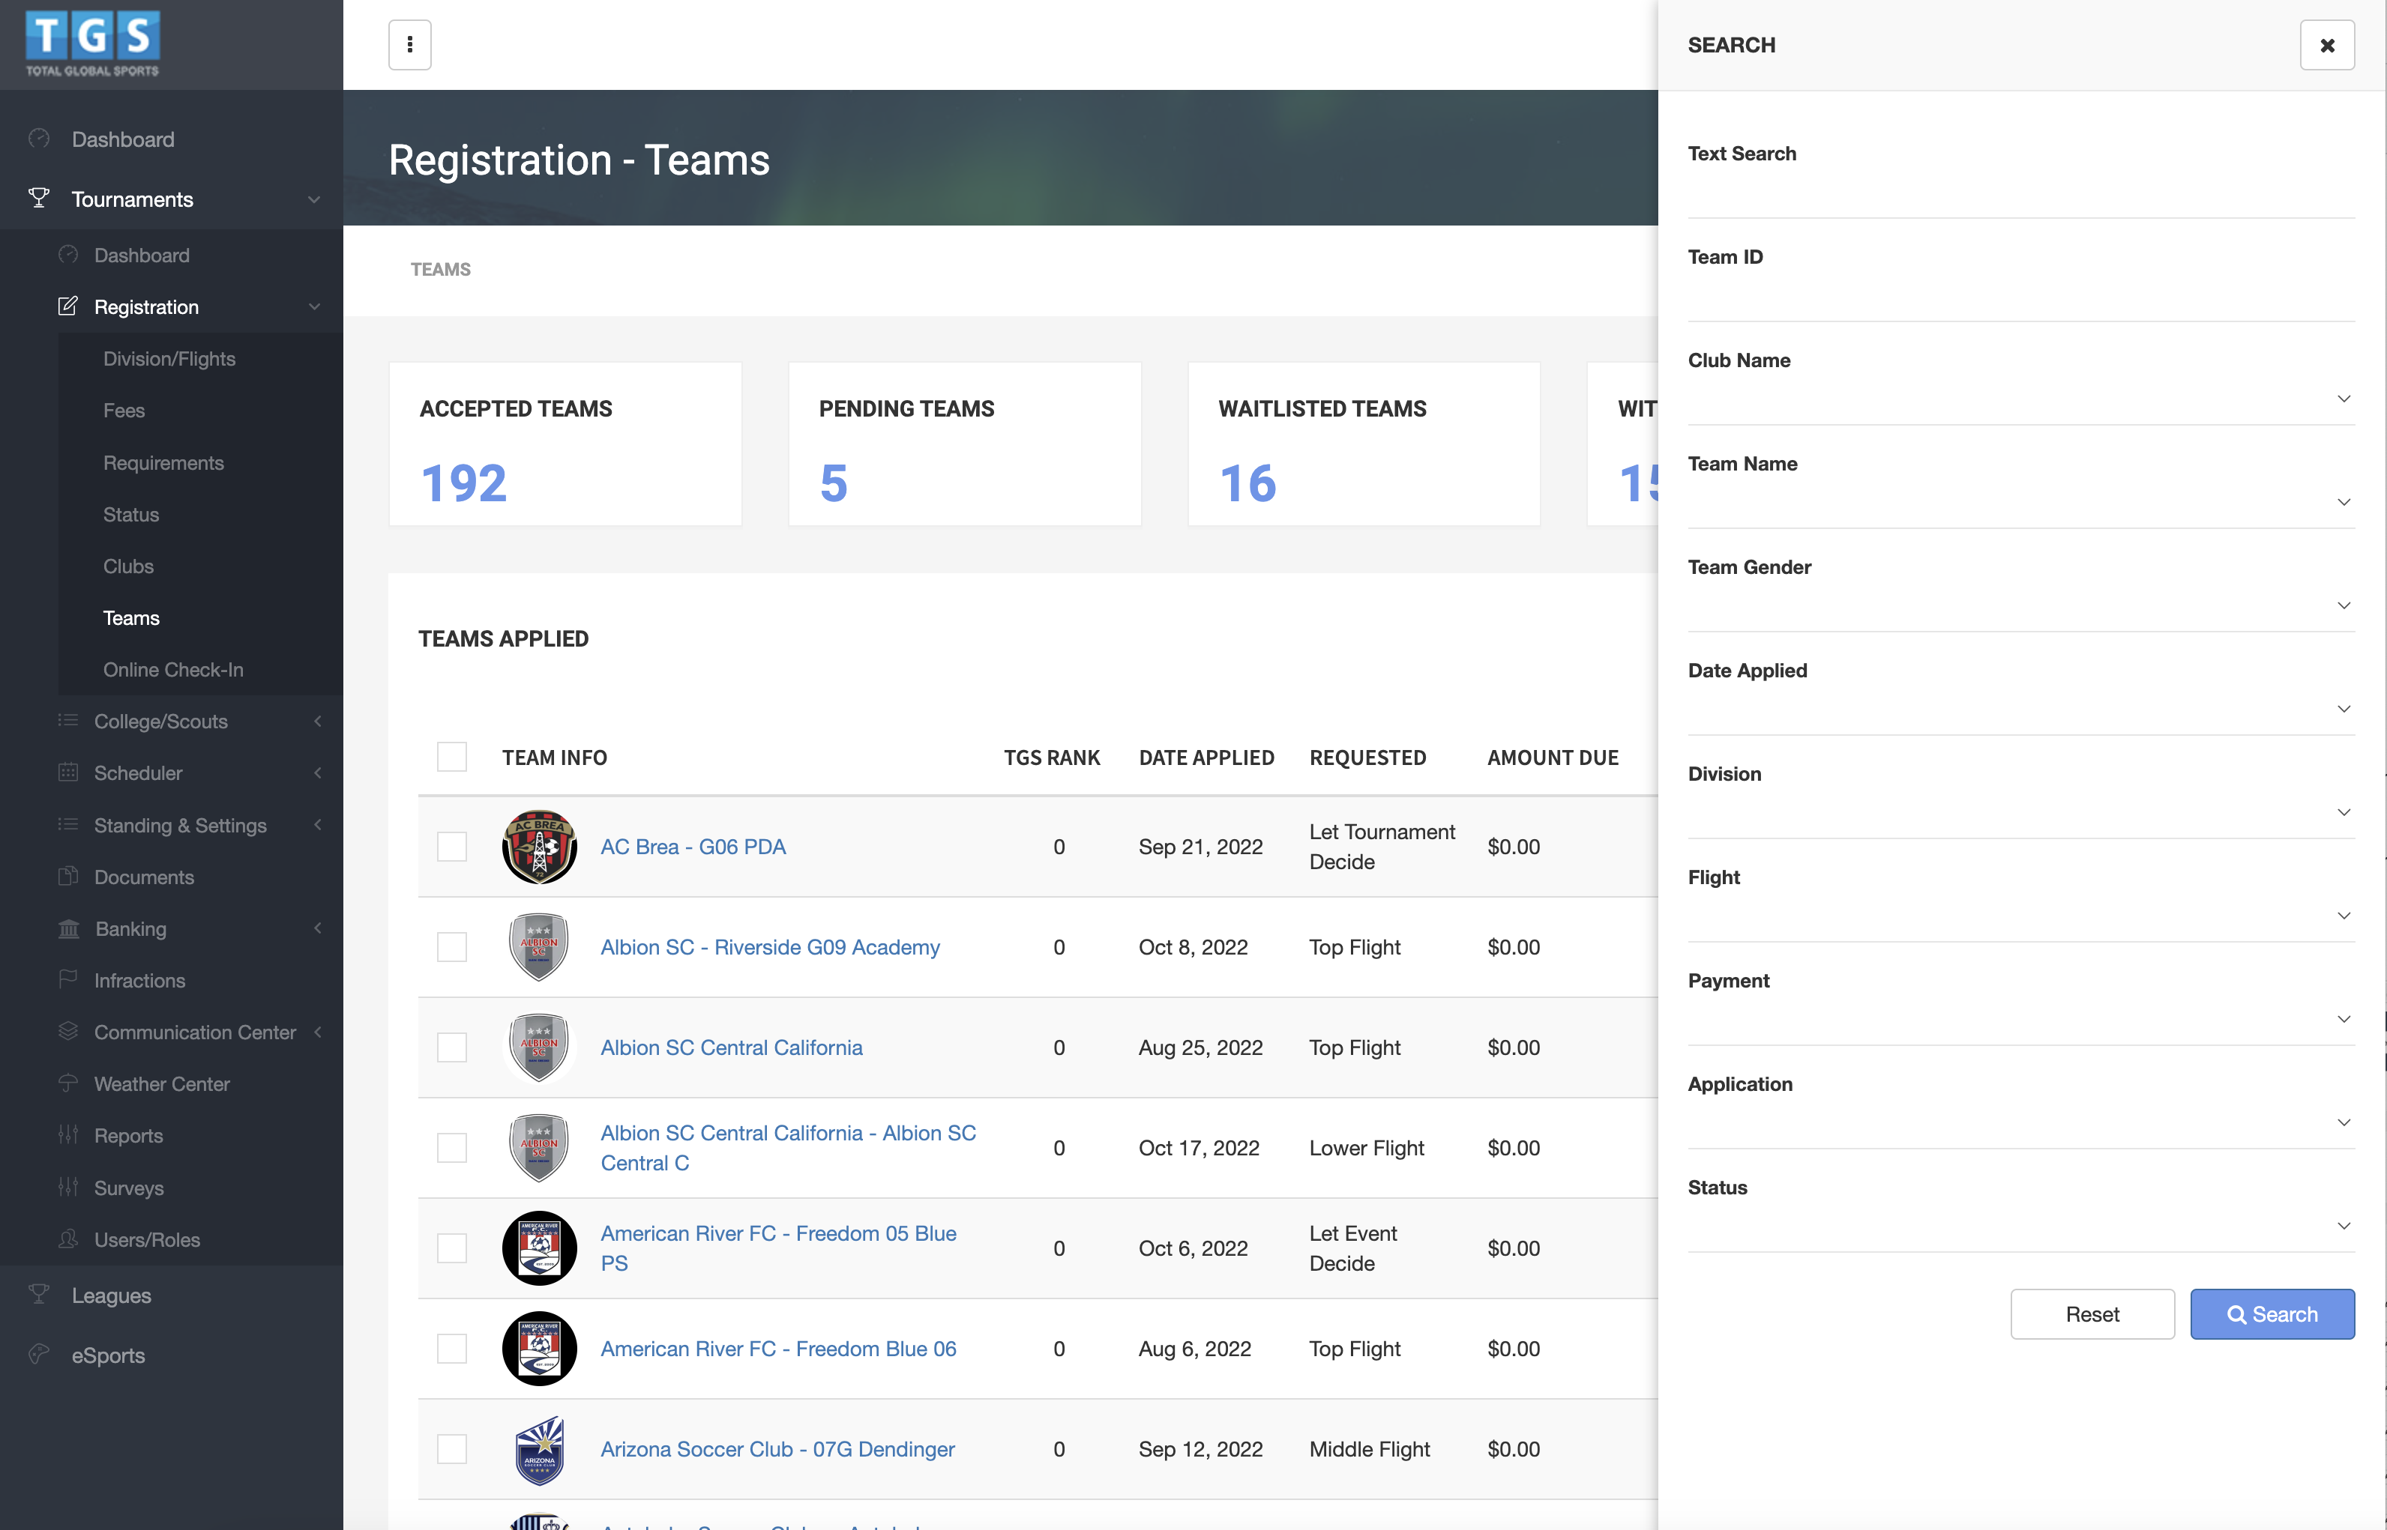Open American River FC - Freedom Blue 06 link

(778, 1348)
